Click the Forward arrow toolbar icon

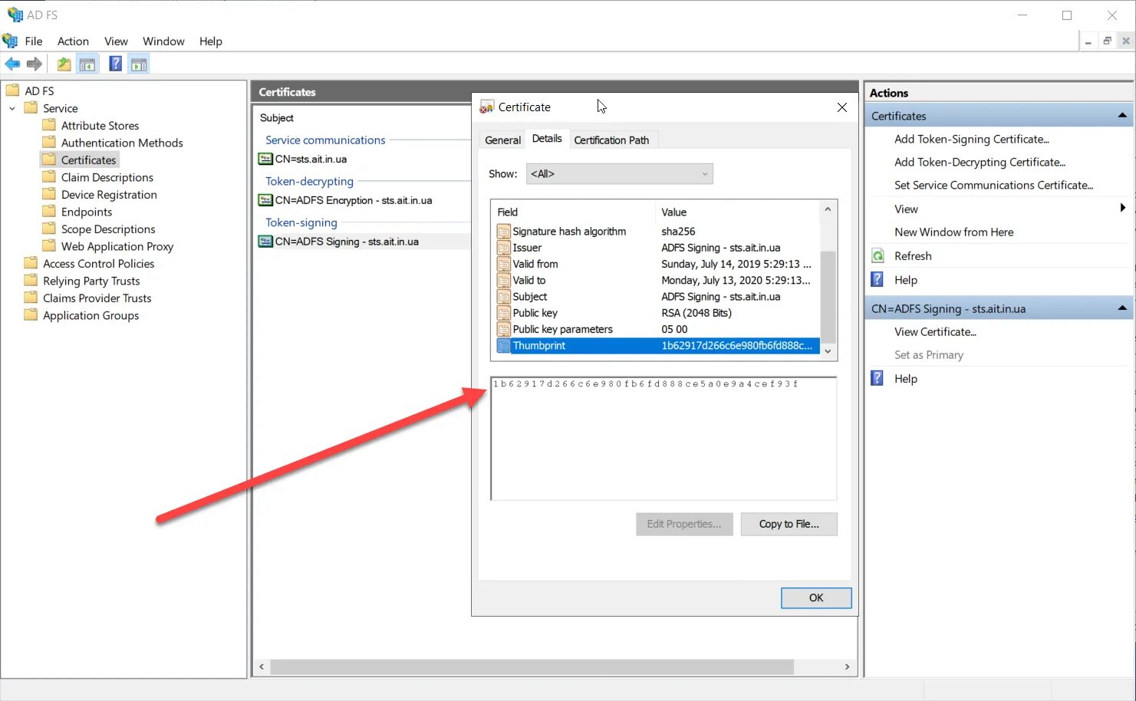[x=34, y=64]
